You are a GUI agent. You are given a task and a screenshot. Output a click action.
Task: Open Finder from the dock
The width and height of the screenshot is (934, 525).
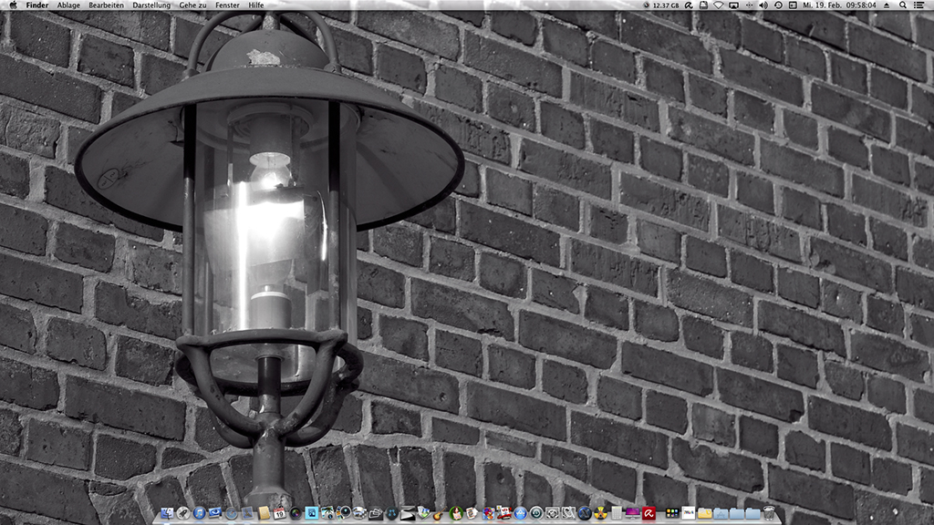pyautogui.click(x=167, y=513)
